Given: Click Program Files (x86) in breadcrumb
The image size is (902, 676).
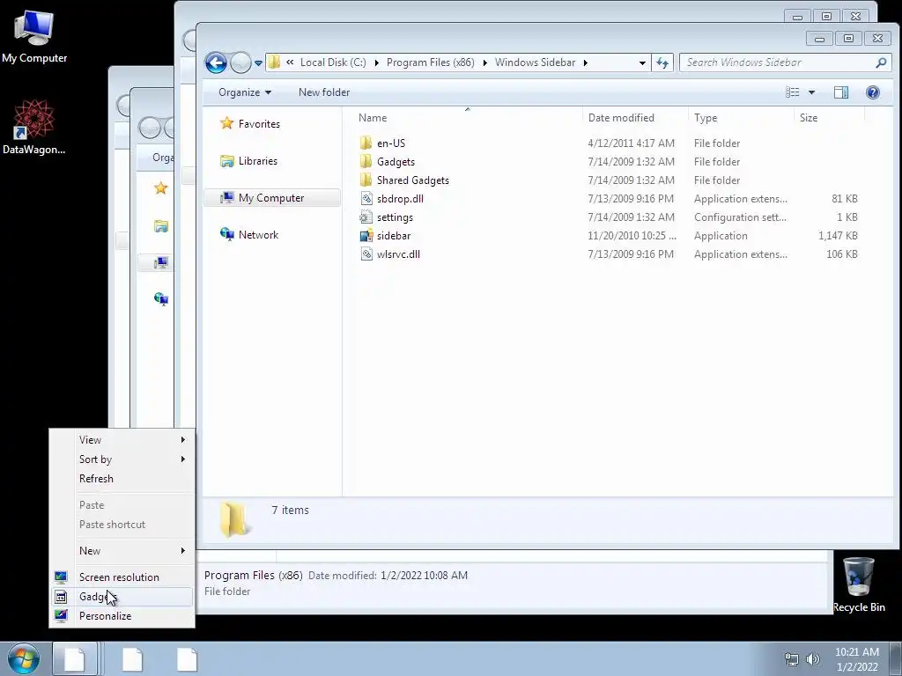Looking at the screenshot, I should click(430, 62).
